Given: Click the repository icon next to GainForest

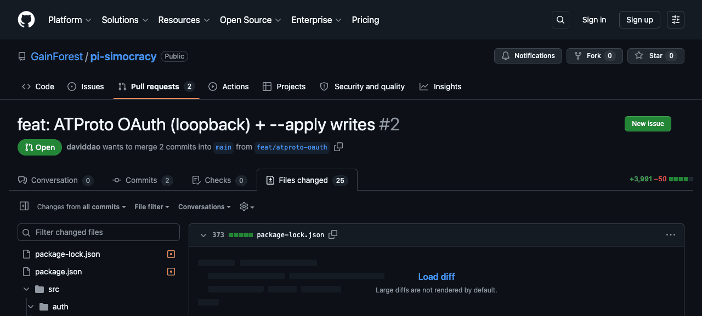Looking at the screenshot, I should pyautogui.click(x=22, y=56).
